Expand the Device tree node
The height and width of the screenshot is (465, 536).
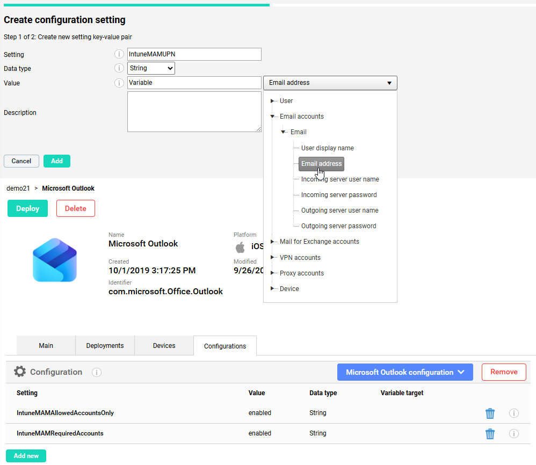click(272, 288)
